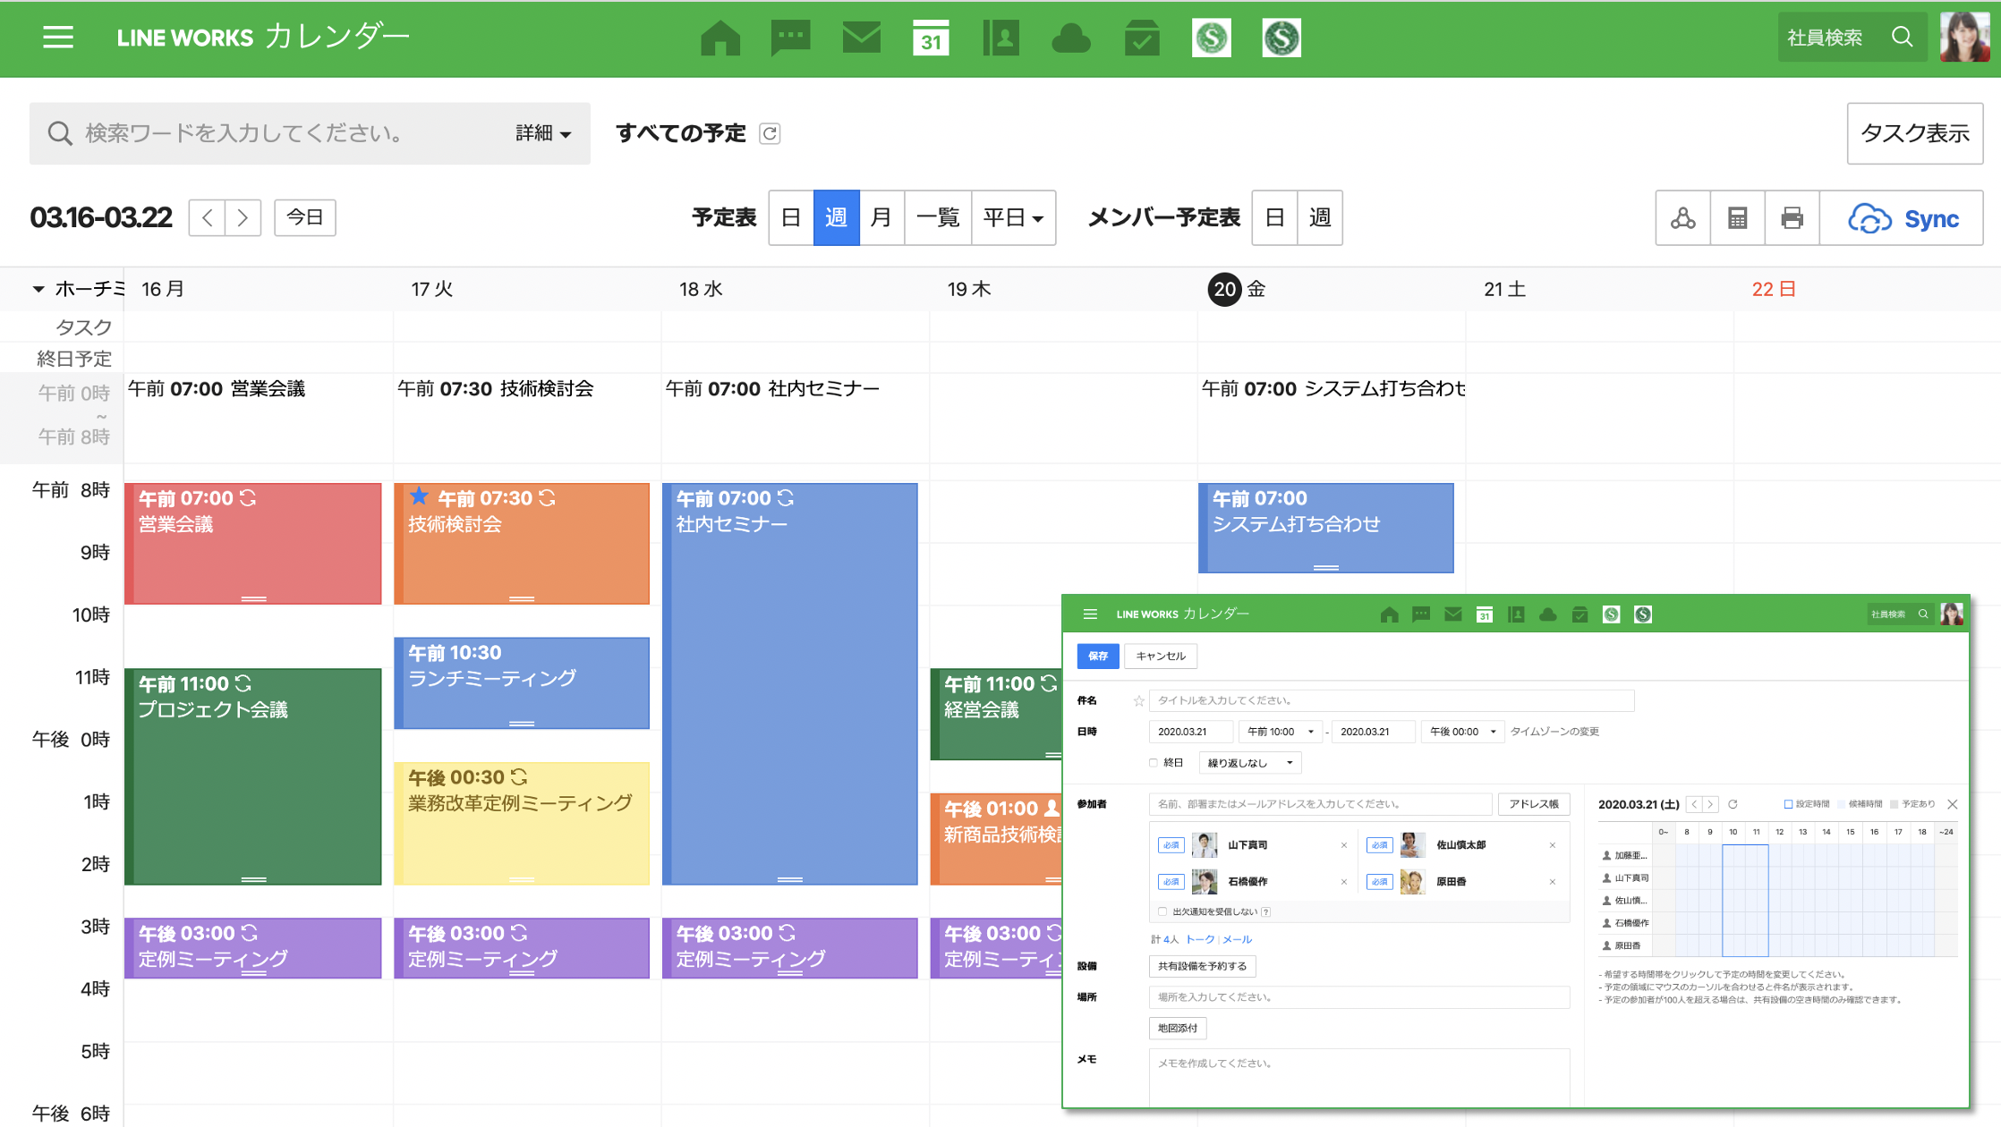Switch 予定表 to 日 view
Image resolution: width=2001 pixels, height=1127 pixels.
pyautogui.click(x=791, y=217)
